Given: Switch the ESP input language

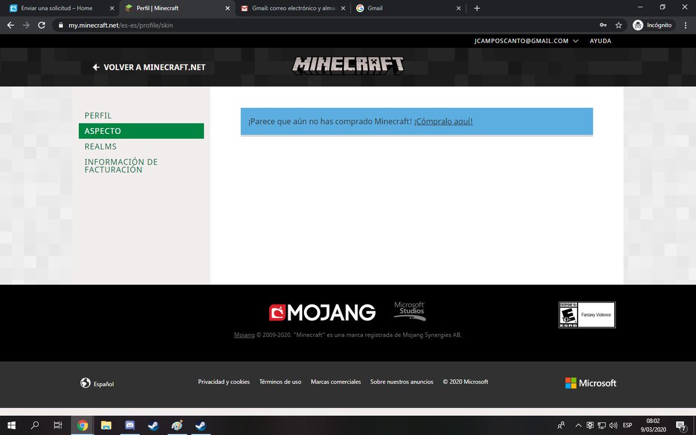Looking at the screenshot, I should (628, 425).
